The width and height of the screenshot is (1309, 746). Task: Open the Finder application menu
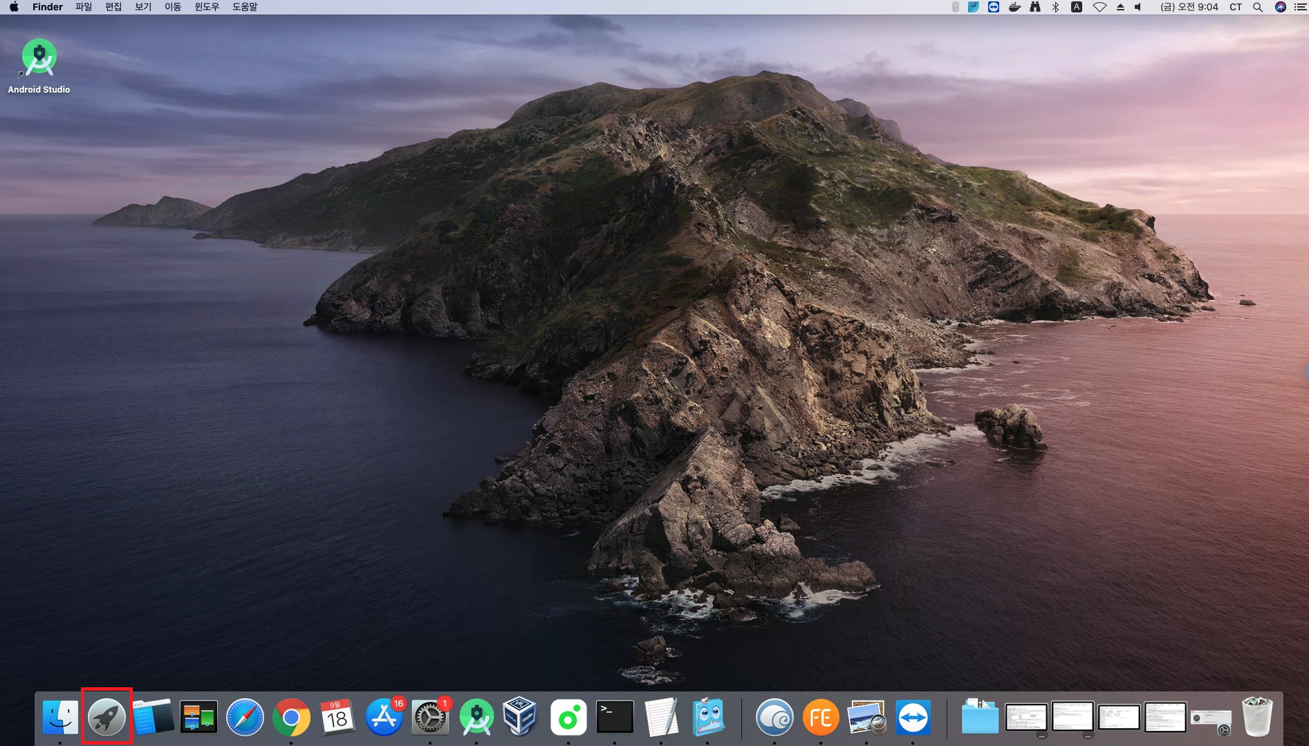click(48, 7)
